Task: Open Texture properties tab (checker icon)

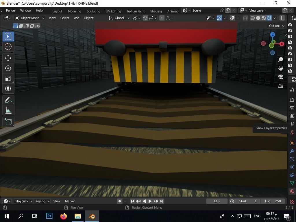Action: (292, 201)
